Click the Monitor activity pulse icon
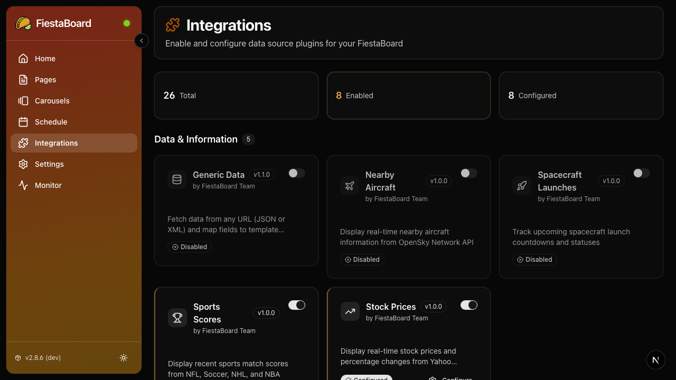Viewport: 676px width, 380px height. pos(23,185)
